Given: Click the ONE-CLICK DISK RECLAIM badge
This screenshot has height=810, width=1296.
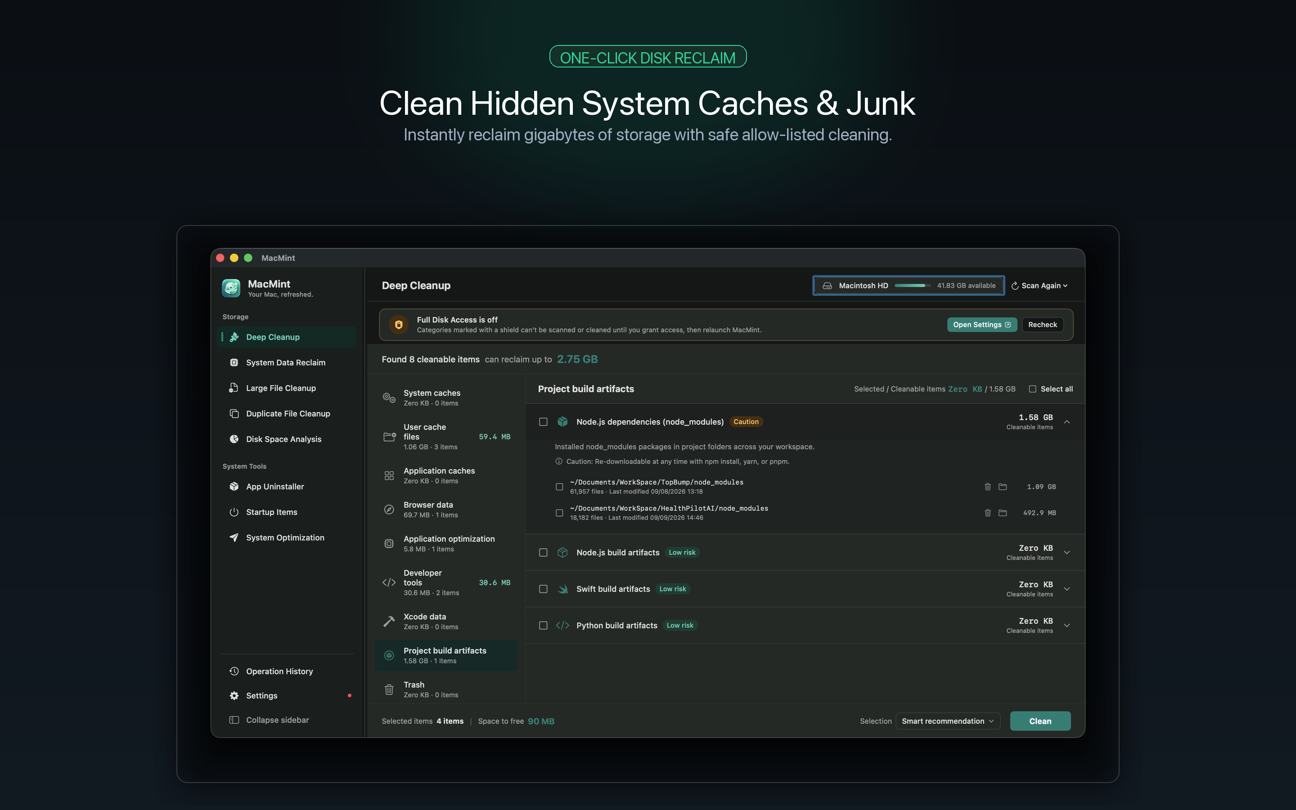Looking at the screenshot, I should click(648, 57).
